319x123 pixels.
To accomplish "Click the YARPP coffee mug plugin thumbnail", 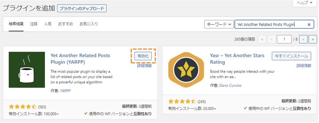I will tap(27, 70).
